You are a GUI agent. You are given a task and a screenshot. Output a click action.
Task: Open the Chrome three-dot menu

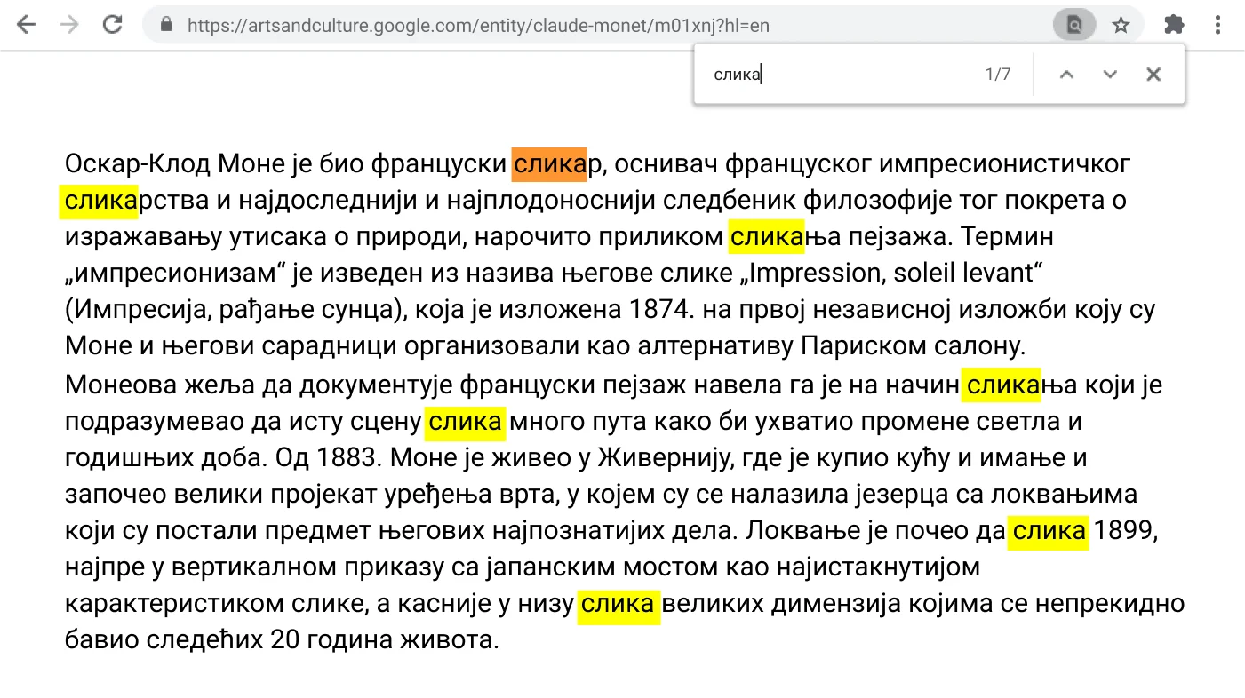coord(1217,24)
